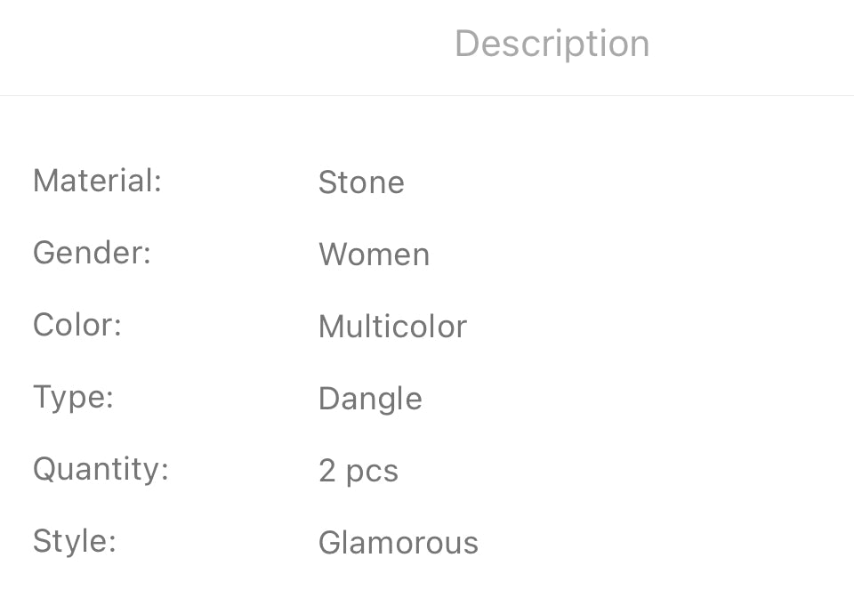The height and width of the screenshot is (590, 854).
Task: Tap the Gender specification row
Action: (427, 254)
